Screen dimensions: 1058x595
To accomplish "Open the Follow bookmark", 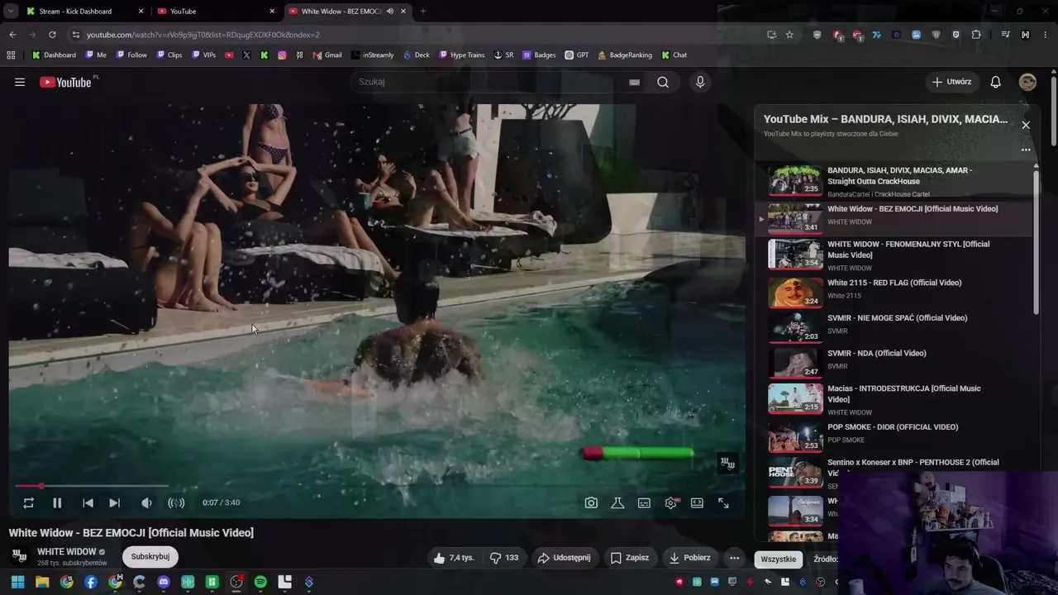I will click(131, 55).
